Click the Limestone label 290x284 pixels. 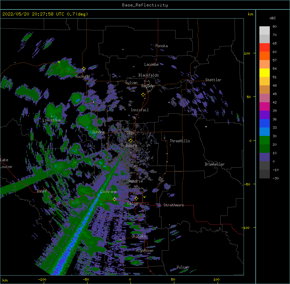tap(51, 120)
